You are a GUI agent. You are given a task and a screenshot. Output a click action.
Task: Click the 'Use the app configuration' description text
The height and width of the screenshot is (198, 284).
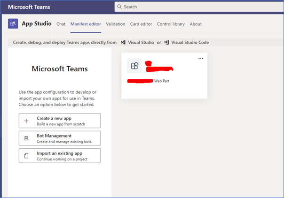coord(57,98)
